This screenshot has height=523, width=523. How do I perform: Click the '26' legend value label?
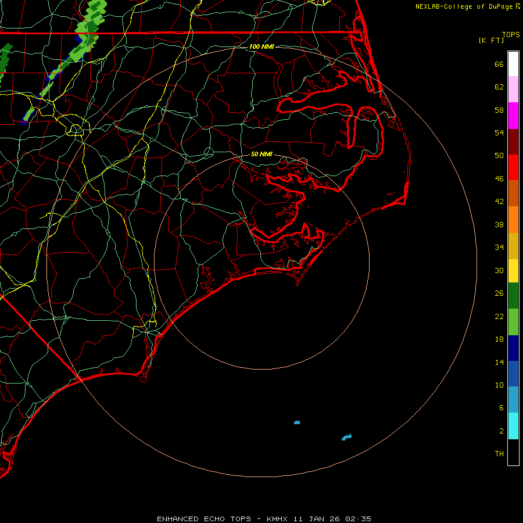[x=499, y=293]
